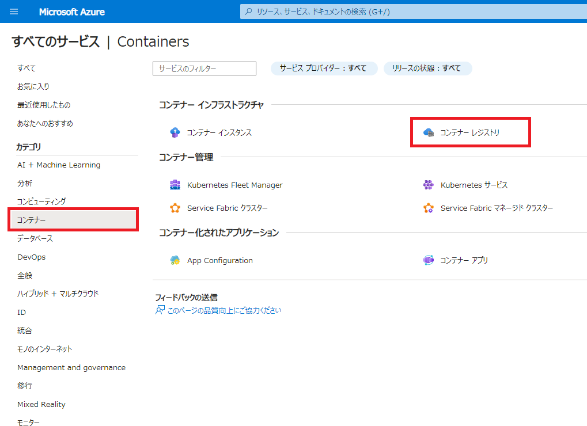Open コンテナー アプリ service
This screenshot has height=426, width=587.
coord(464,260)
